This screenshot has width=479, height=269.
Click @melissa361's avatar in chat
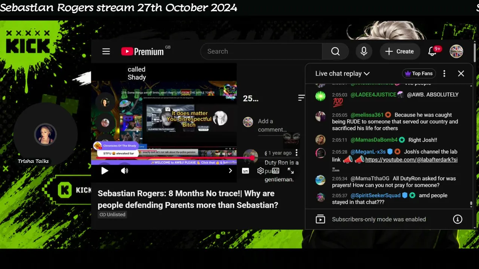point(320,116)
